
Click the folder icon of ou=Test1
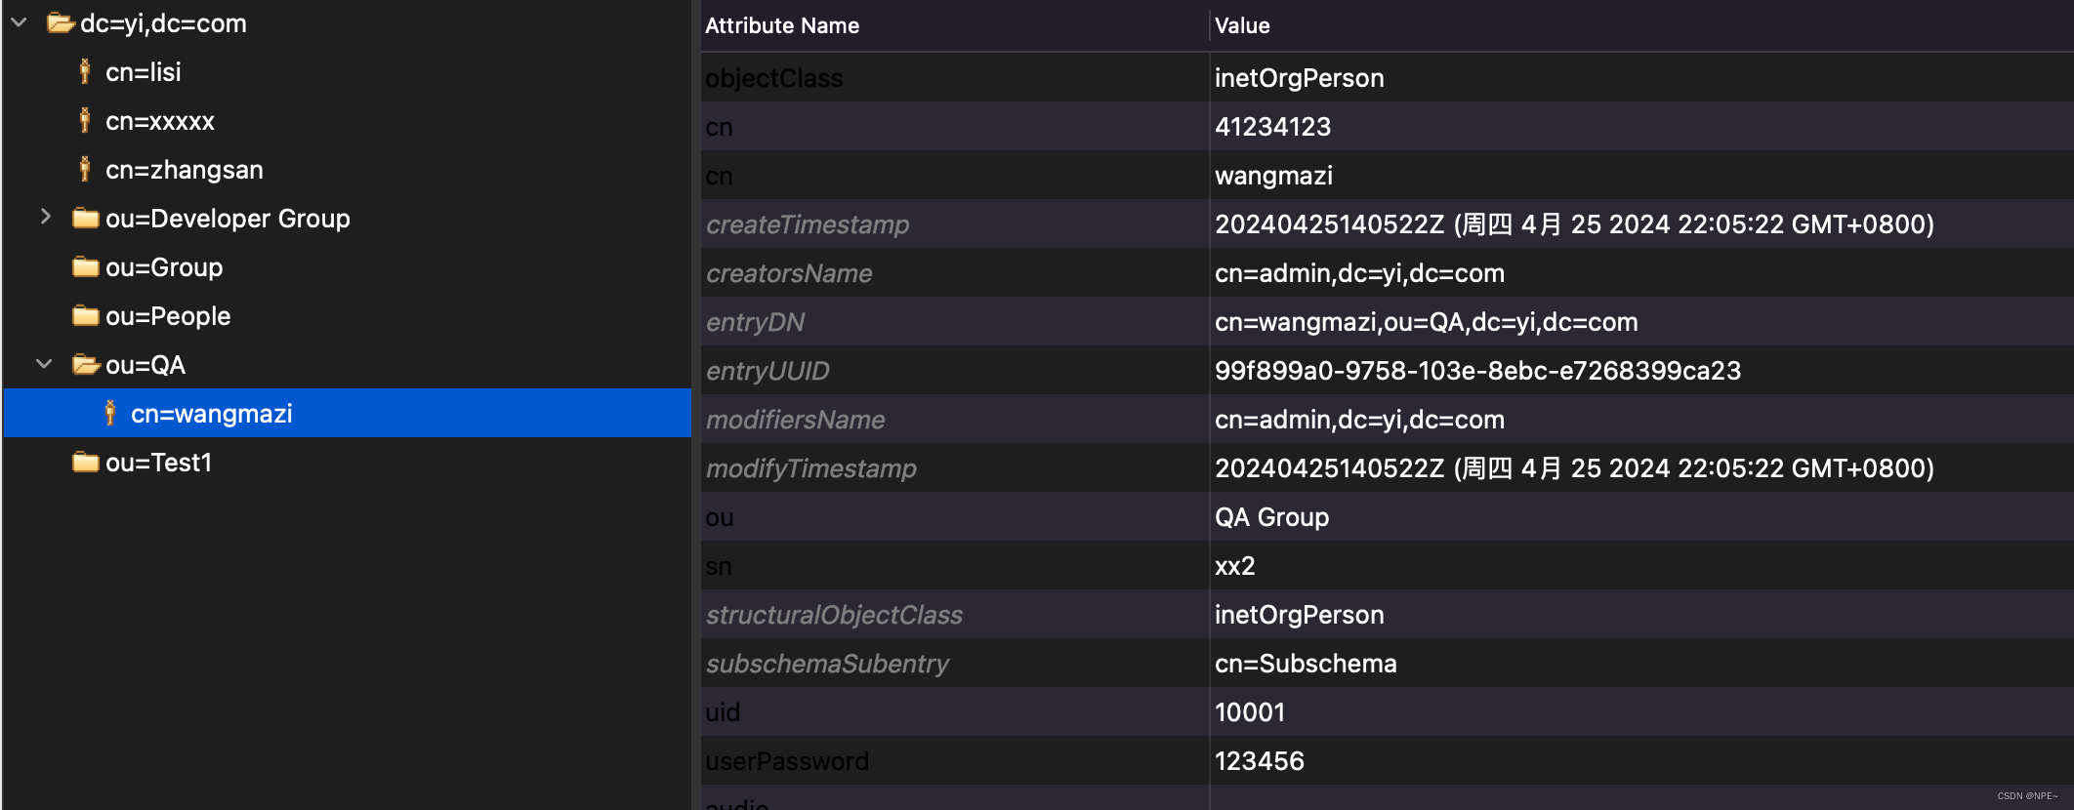pyautogui.click(x=86, y=462)
